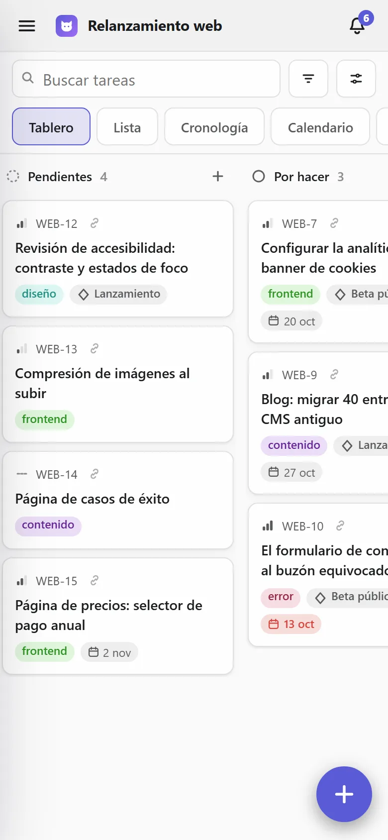Click the search magnifier icon

click(28, 78)
